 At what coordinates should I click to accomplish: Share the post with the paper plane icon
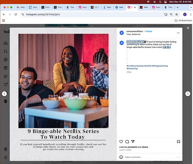tap(133, 141)
